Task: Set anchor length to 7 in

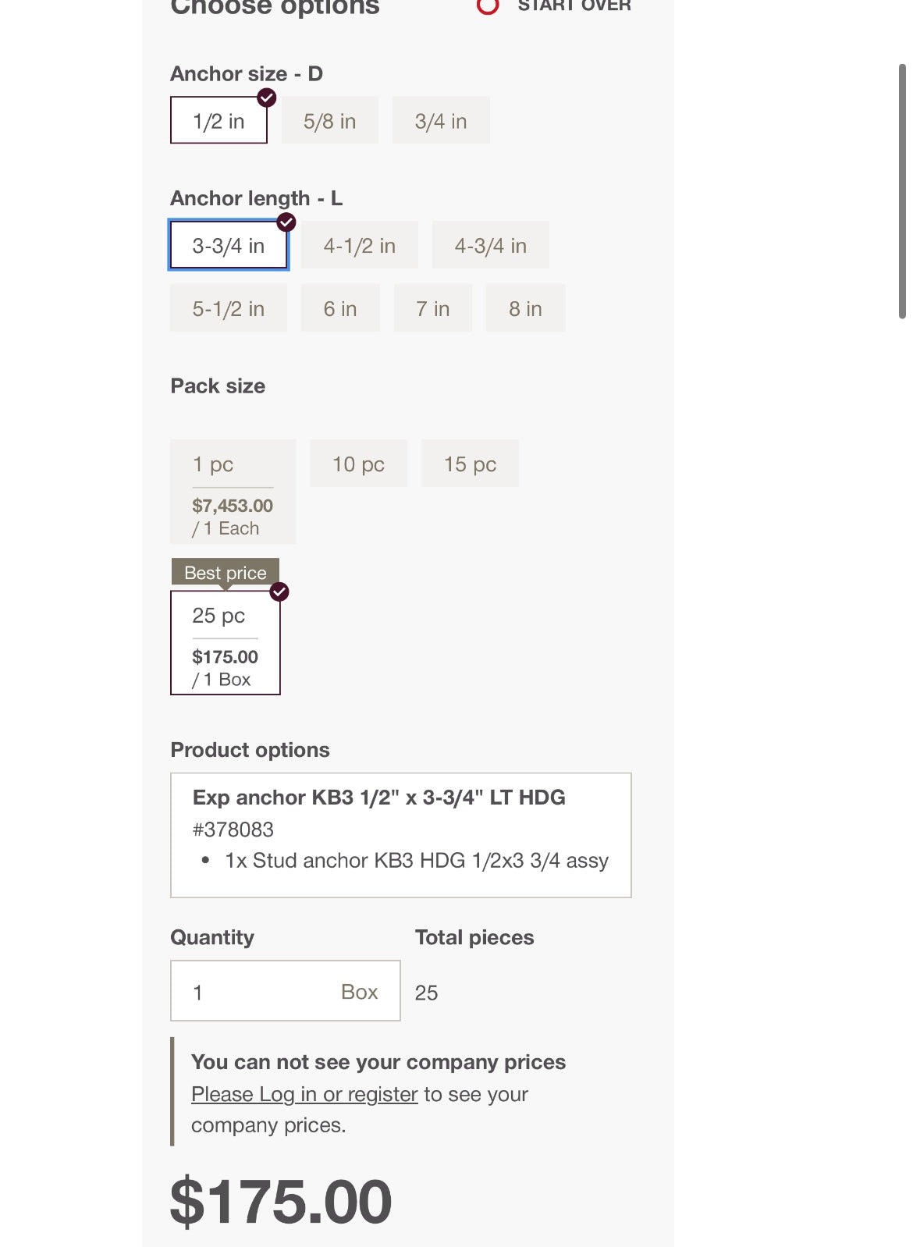Action: click(x=432, y=309)
